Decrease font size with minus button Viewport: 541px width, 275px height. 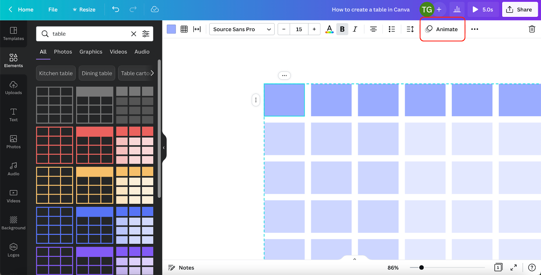(x=284, y=29)
